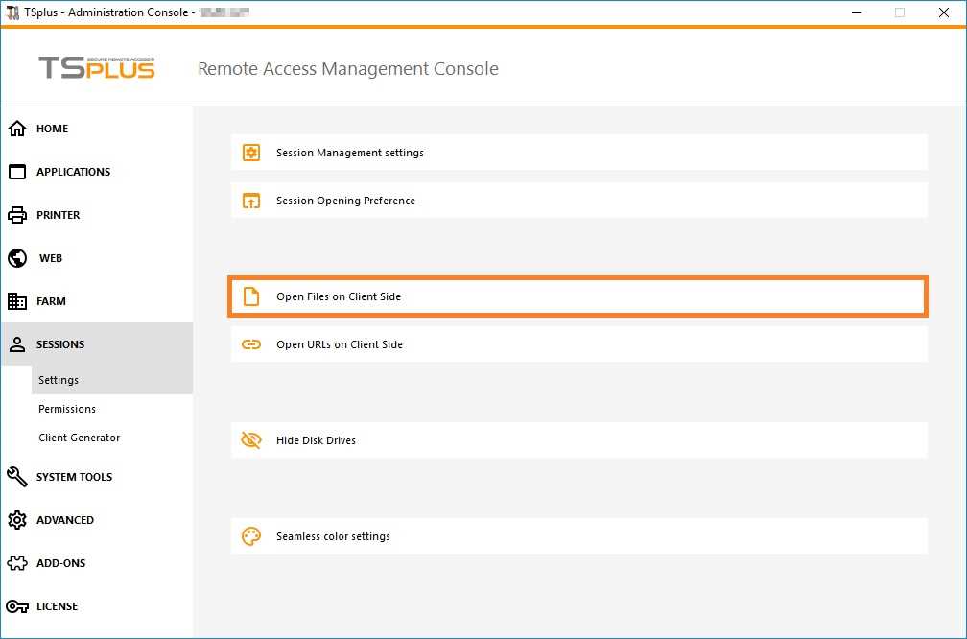
Task: Click the Printer icon in sidebar
Action: [17, 215]
